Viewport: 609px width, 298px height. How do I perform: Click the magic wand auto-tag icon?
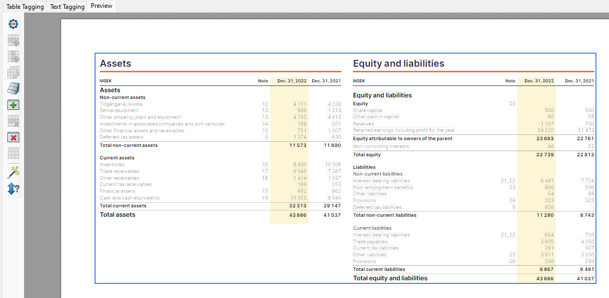pyautogui.click(x=14, y=172)
